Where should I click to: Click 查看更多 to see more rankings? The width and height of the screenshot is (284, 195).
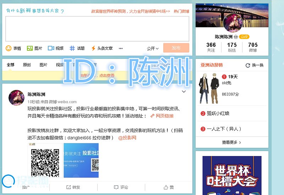coord(231,143)
